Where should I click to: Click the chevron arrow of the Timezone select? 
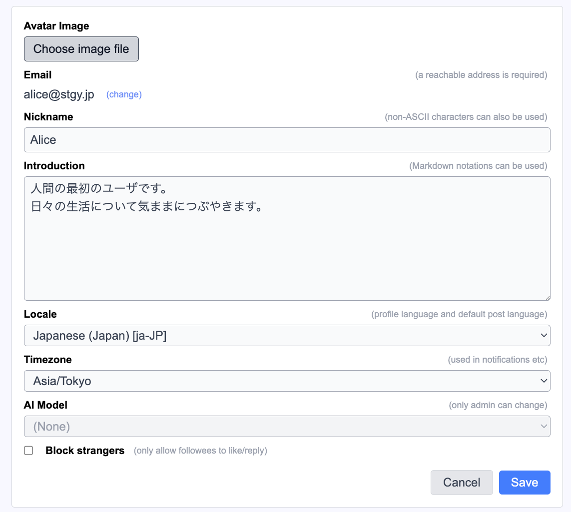pyautogui.click(x=544, y=381)
